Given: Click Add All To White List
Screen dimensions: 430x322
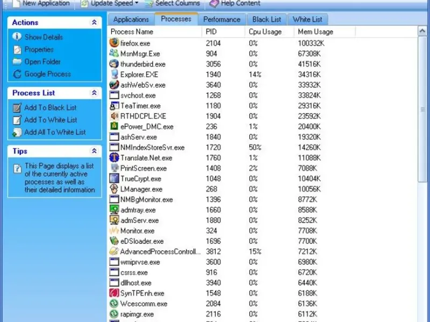Looking at the screenshot, I should click(55, 132).
